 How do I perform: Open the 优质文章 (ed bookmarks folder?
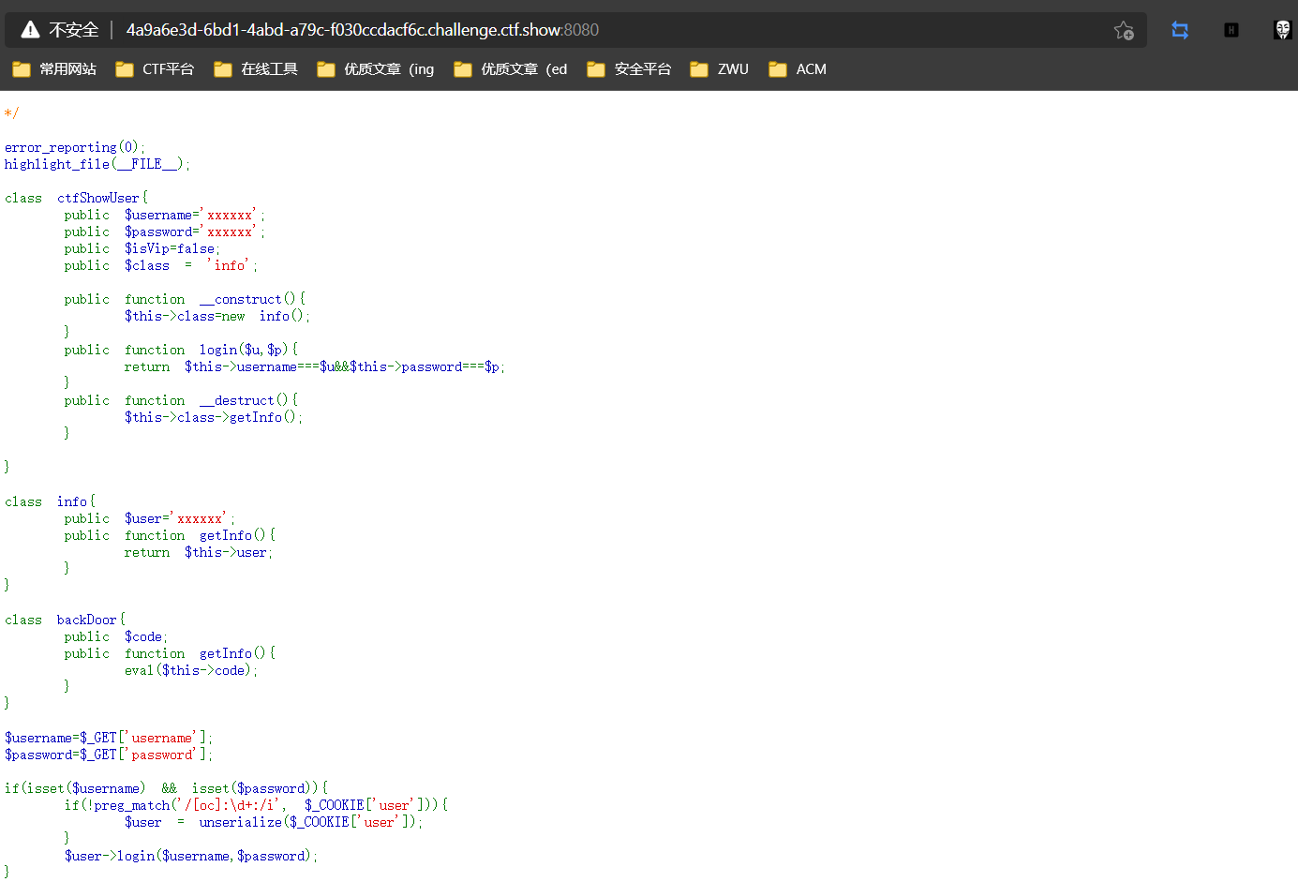point(511,69)
